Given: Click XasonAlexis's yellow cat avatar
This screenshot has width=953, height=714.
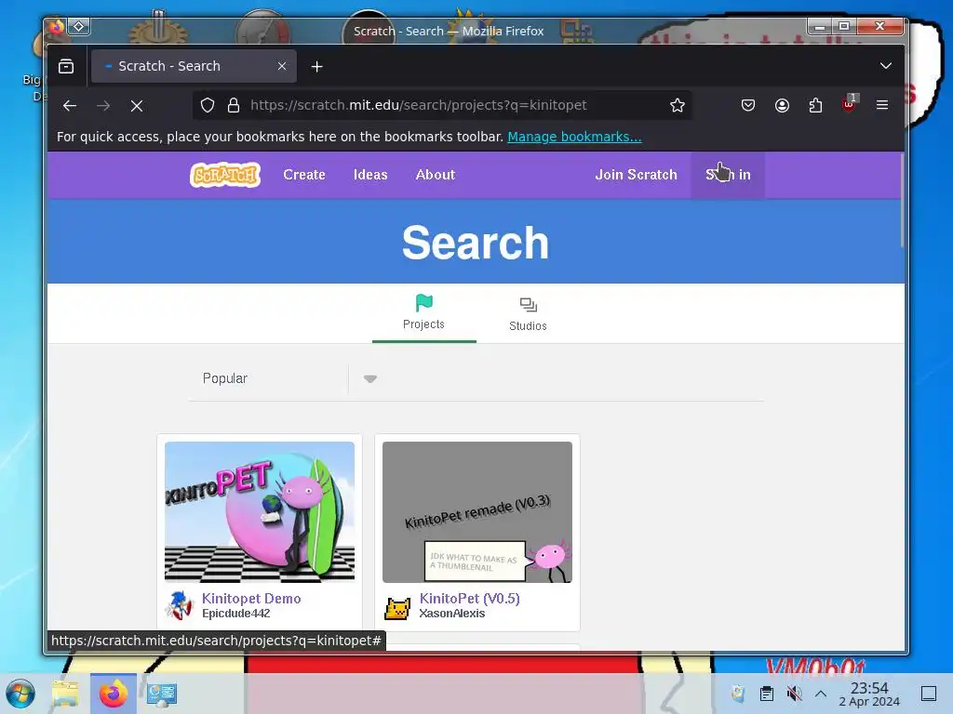Looking at the screenshot, I should click(x=397, y=607).
